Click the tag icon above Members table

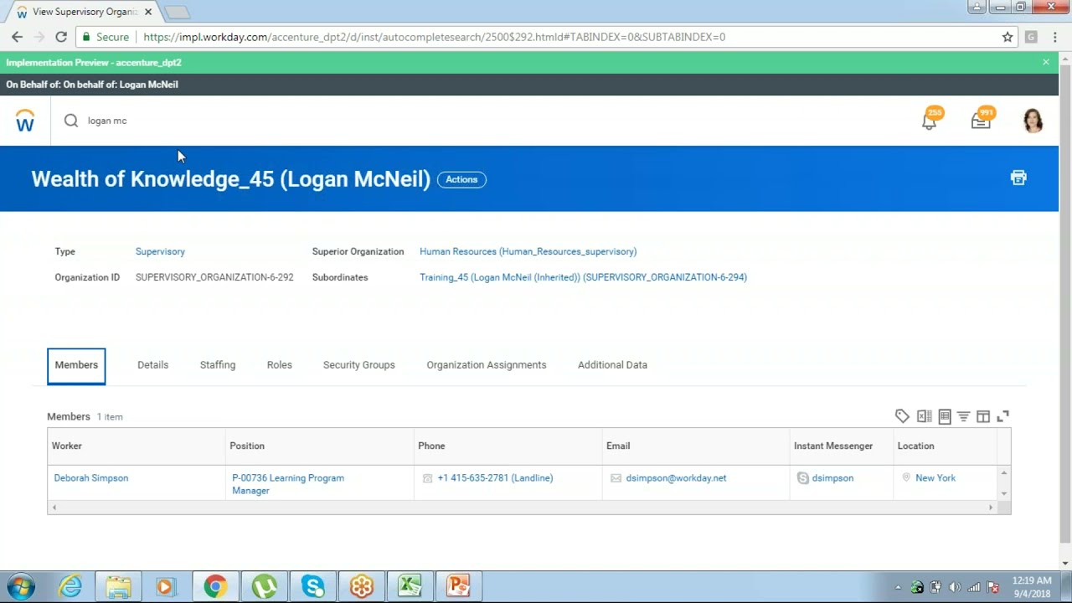902,416
